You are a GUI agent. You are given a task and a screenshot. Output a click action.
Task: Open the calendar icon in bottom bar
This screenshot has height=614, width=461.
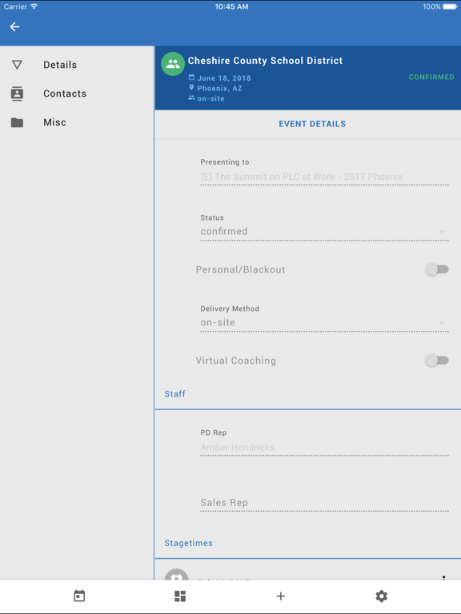pos(79,596)
